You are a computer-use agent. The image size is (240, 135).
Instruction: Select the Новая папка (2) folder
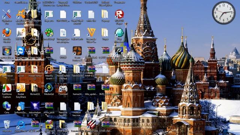point(34,69)
